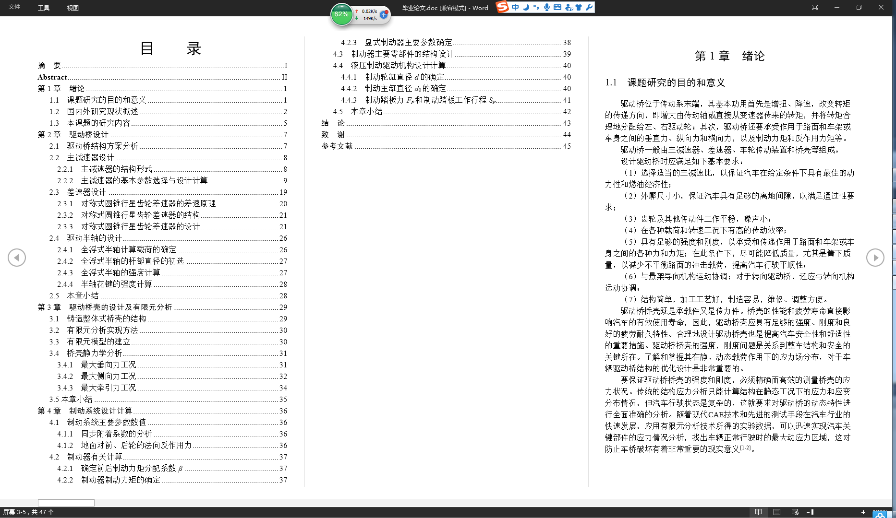The image size is (896, 518).
Task: Zoom out with the minus button
Action: coord(808,512)
